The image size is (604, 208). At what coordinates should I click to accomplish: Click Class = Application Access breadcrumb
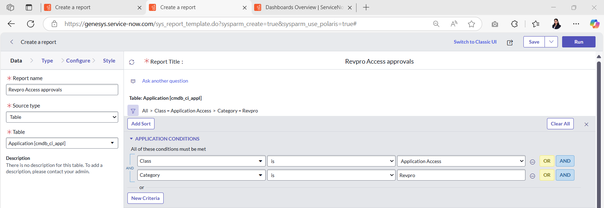click(x=183, y=111)
